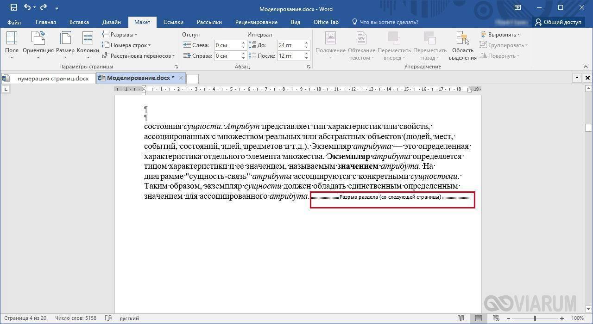Viewport: 593px width, 324px height.
Task: Click the Undo arrow icon
Action: coord(27,7)
